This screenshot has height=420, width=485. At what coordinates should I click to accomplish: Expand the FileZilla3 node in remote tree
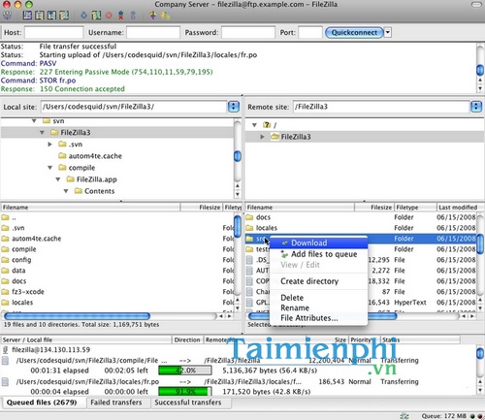[262, 137]
